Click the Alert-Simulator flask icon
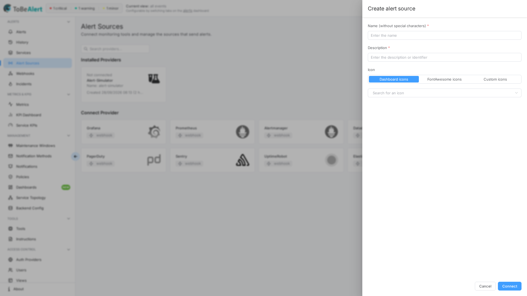The image size is (527, 296). pos(154,79)
